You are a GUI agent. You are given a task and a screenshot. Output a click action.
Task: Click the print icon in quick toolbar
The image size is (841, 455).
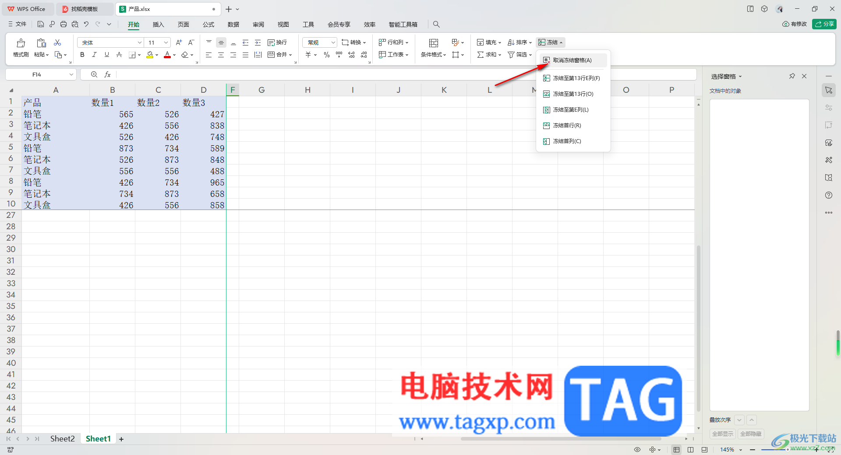[64, 24]
